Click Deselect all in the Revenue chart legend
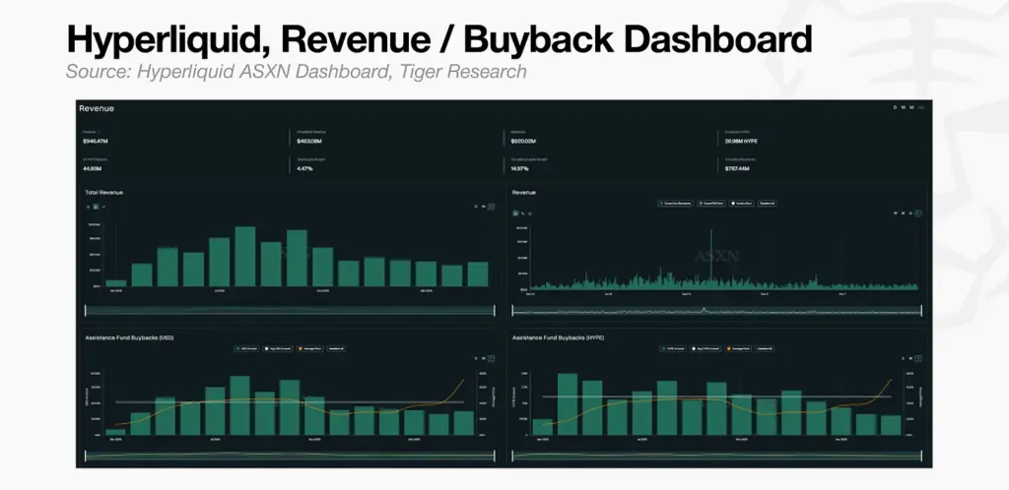1009x490 pixels. 767,203
